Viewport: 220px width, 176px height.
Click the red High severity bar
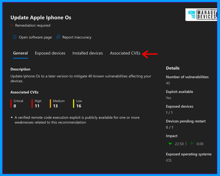tap(32, 103)
